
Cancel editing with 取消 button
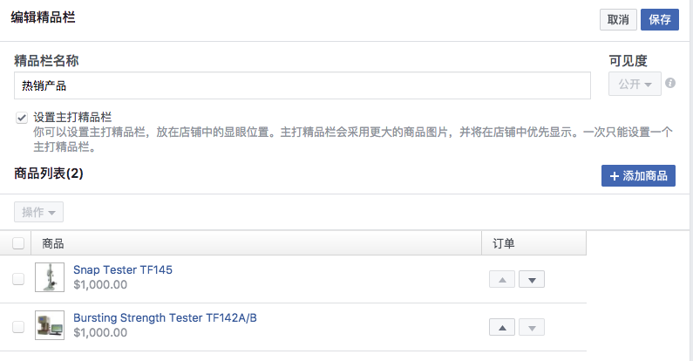[x=618, y=19]
